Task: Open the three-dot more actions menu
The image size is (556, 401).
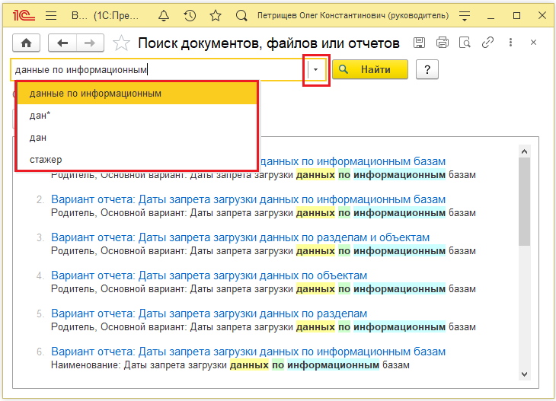Action: coord(510,43)
